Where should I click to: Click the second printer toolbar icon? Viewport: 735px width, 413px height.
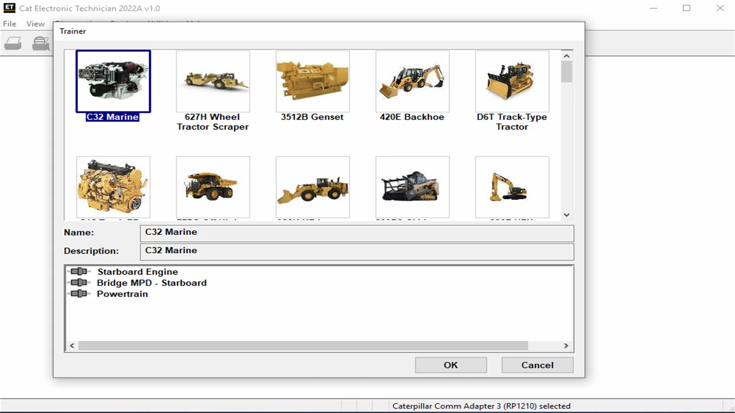(41, 43)
